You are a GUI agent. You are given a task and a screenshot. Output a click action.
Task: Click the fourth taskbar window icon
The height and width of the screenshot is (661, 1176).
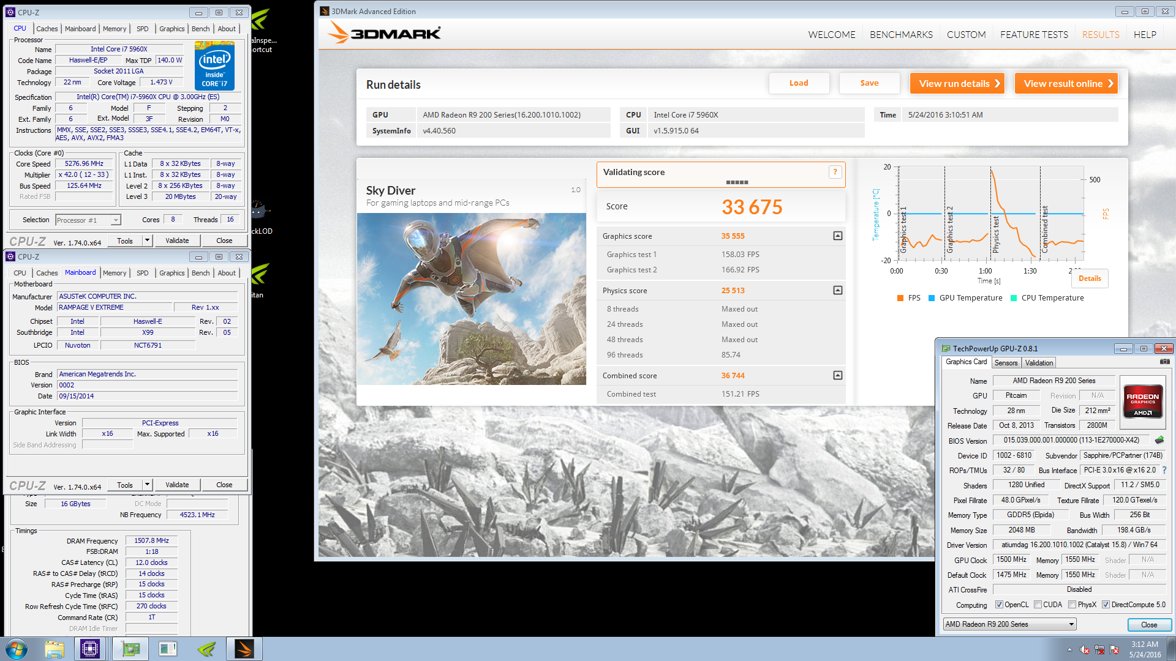tap(168, 649)
